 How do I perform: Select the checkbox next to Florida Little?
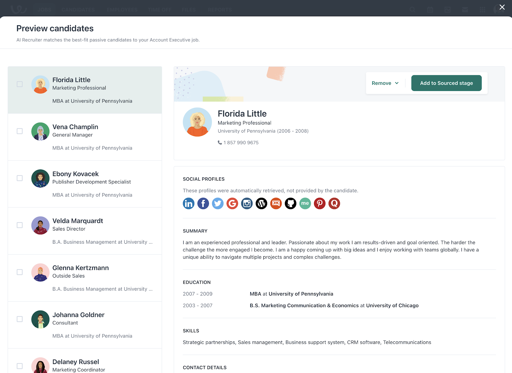tap(20, 84)
